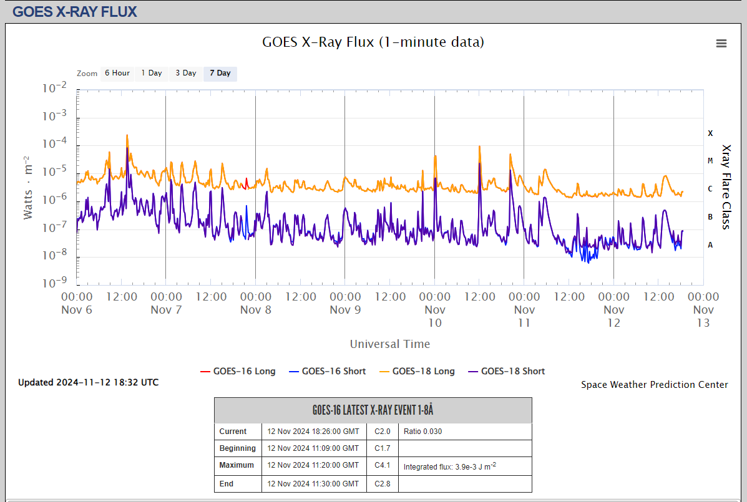Screen dimensions: 747x502
Task: Toggle the GOES-16 Long legend series
Action: tap(238, 371)
